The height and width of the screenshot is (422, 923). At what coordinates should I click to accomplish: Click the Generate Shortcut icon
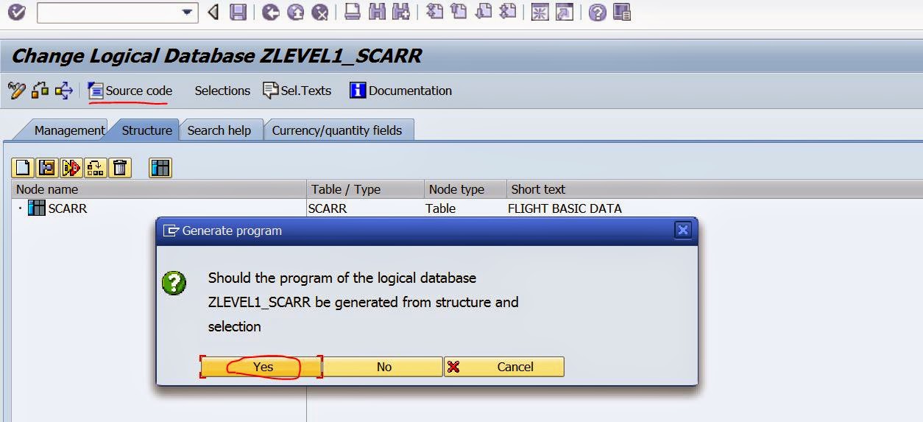(565, 13)
